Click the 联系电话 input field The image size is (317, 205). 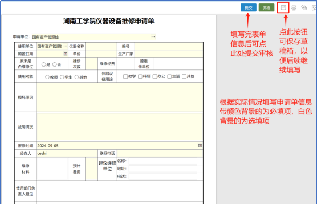160,153
